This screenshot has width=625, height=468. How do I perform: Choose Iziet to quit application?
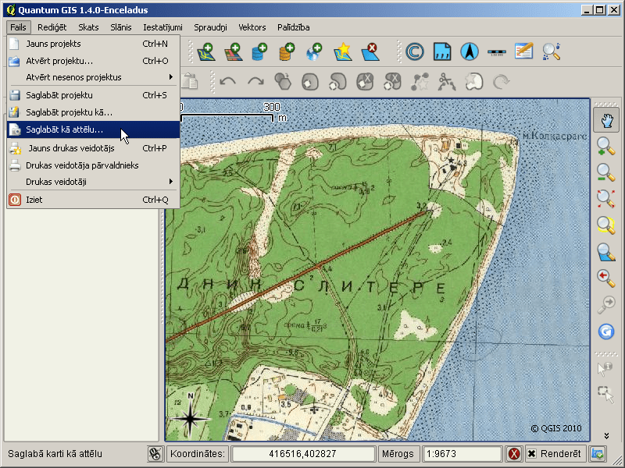tap(93, 200)
